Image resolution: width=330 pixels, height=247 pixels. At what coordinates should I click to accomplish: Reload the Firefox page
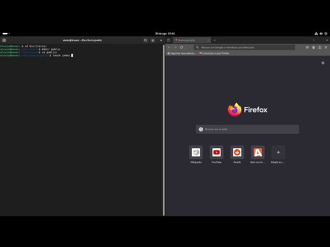pos(181,47)
